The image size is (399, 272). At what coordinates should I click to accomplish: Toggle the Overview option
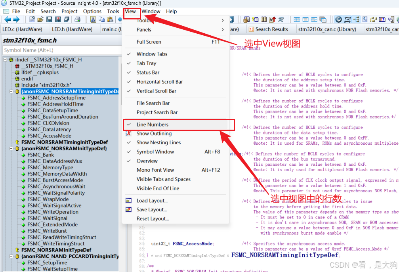point(176,161)
